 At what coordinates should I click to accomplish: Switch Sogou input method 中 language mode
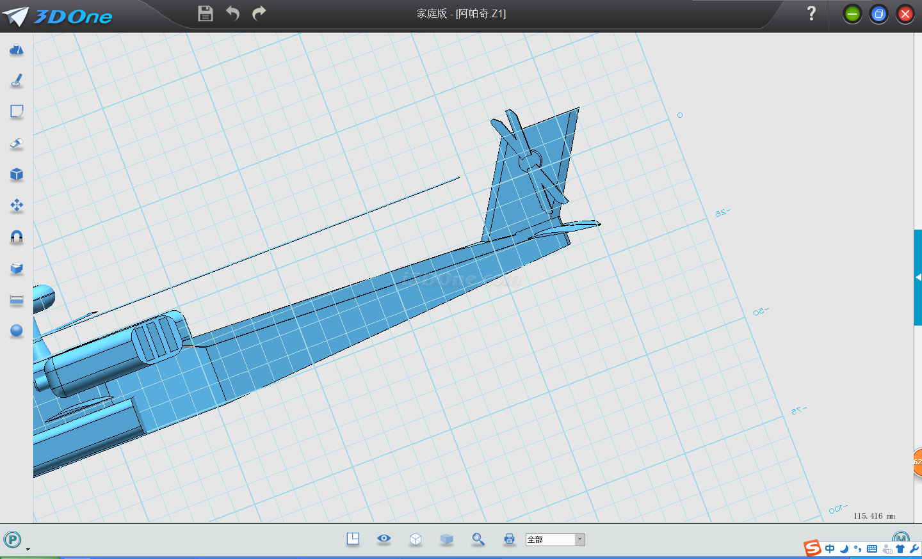[x=830, y=549]
